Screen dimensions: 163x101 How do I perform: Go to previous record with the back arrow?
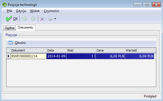coord(25,19)
